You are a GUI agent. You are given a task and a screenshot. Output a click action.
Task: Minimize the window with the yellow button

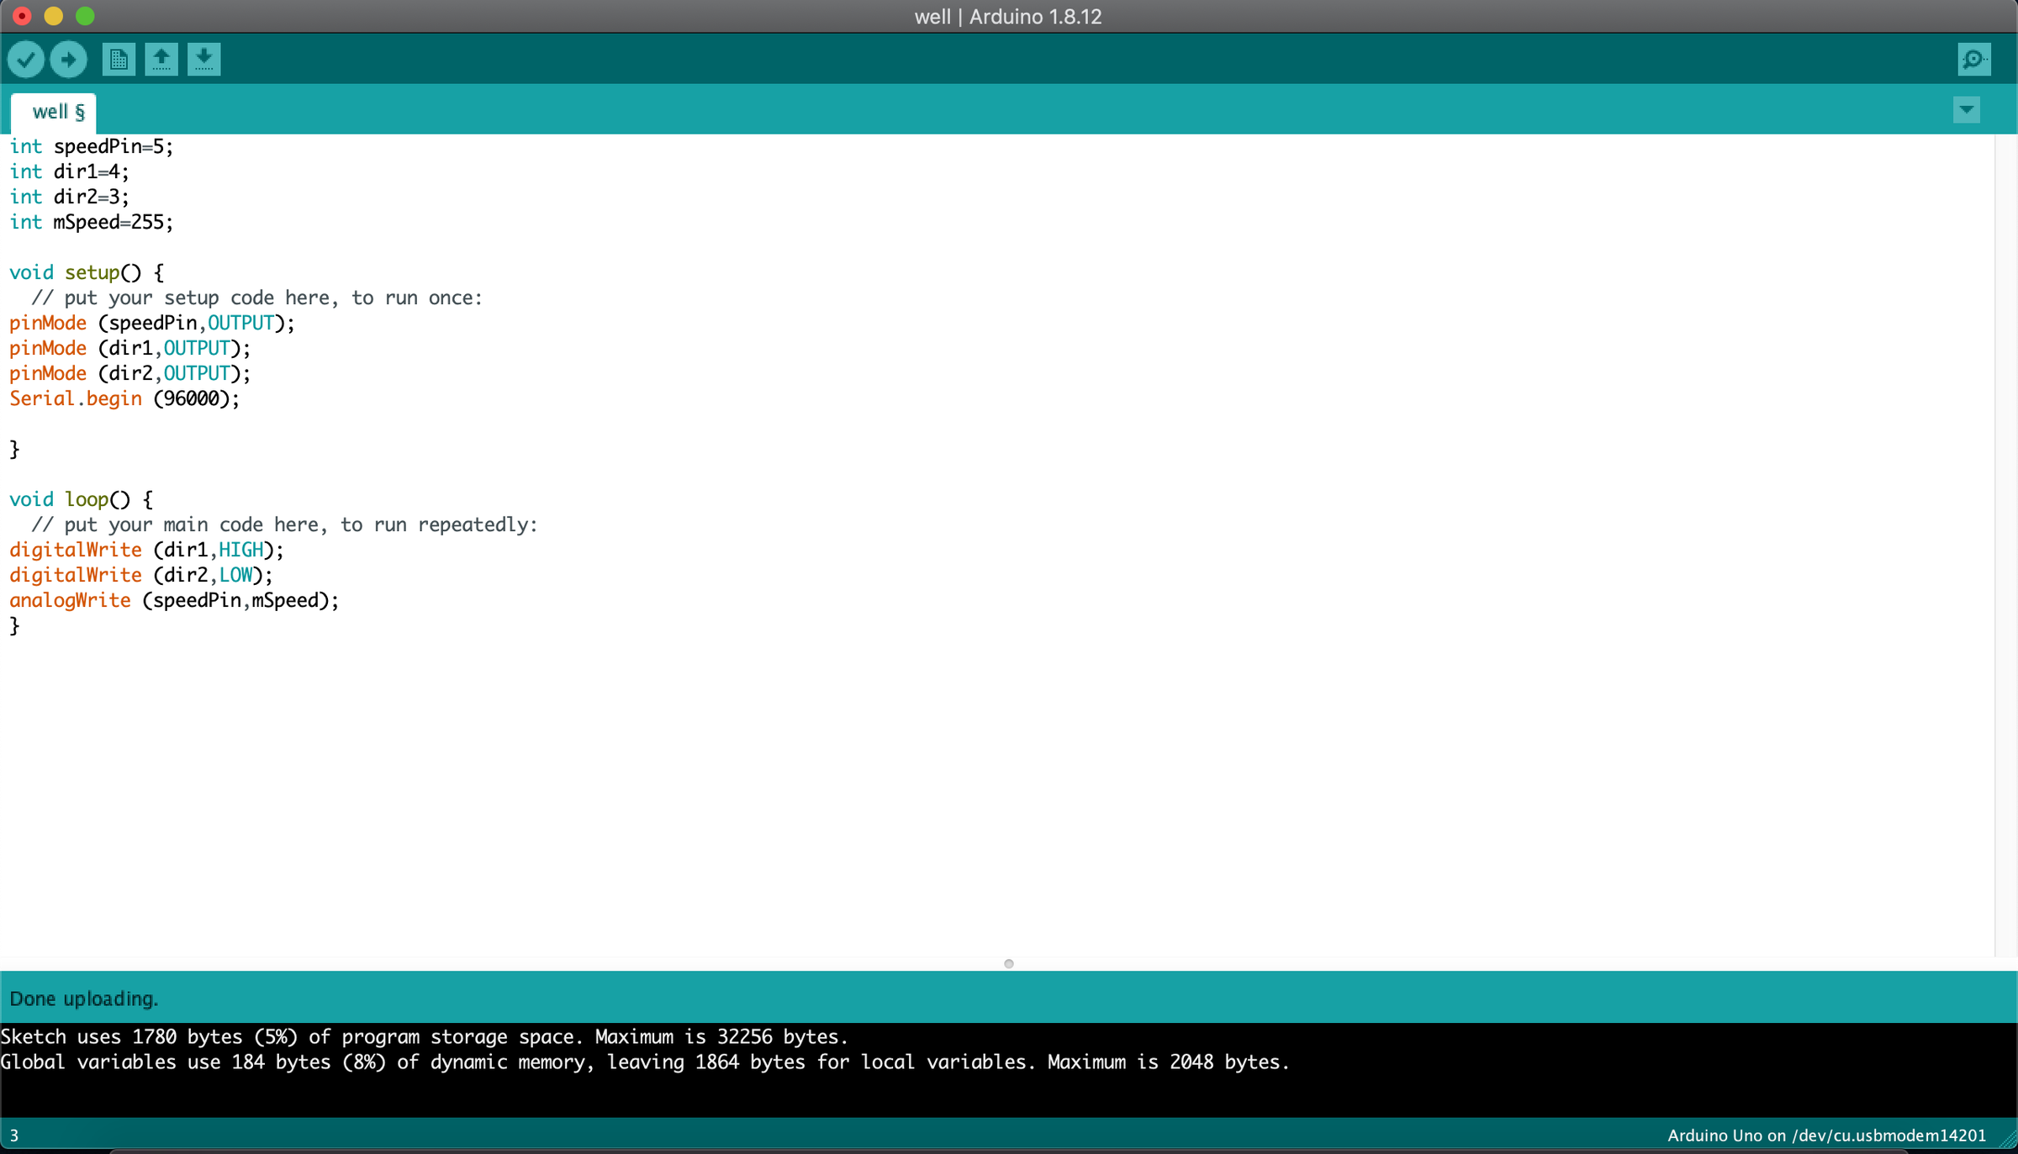54,16
